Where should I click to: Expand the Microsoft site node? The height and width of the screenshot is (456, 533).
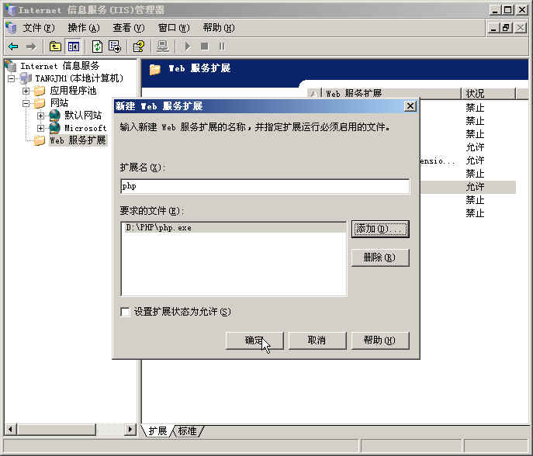click(x=40, y=128)
